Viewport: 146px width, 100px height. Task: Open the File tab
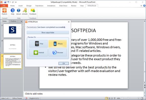[x=4, y=6]
